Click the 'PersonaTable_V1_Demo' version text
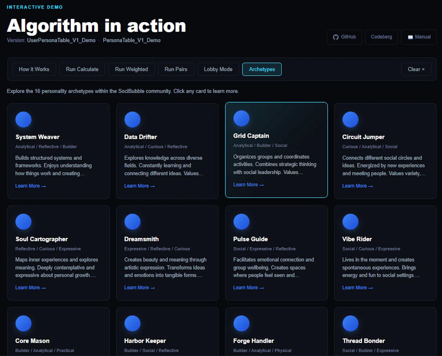This screenshot has height=356, width=442. (x=132, y=40)
